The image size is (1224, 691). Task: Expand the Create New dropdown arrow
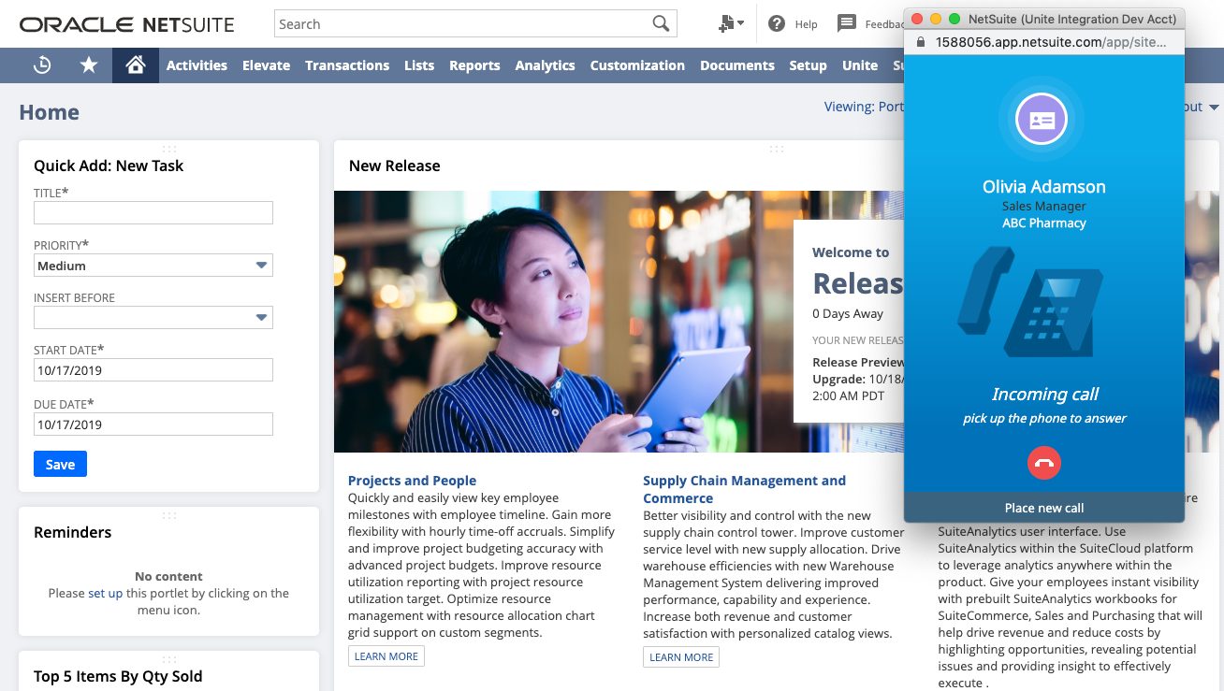click(x=741, y=23)
